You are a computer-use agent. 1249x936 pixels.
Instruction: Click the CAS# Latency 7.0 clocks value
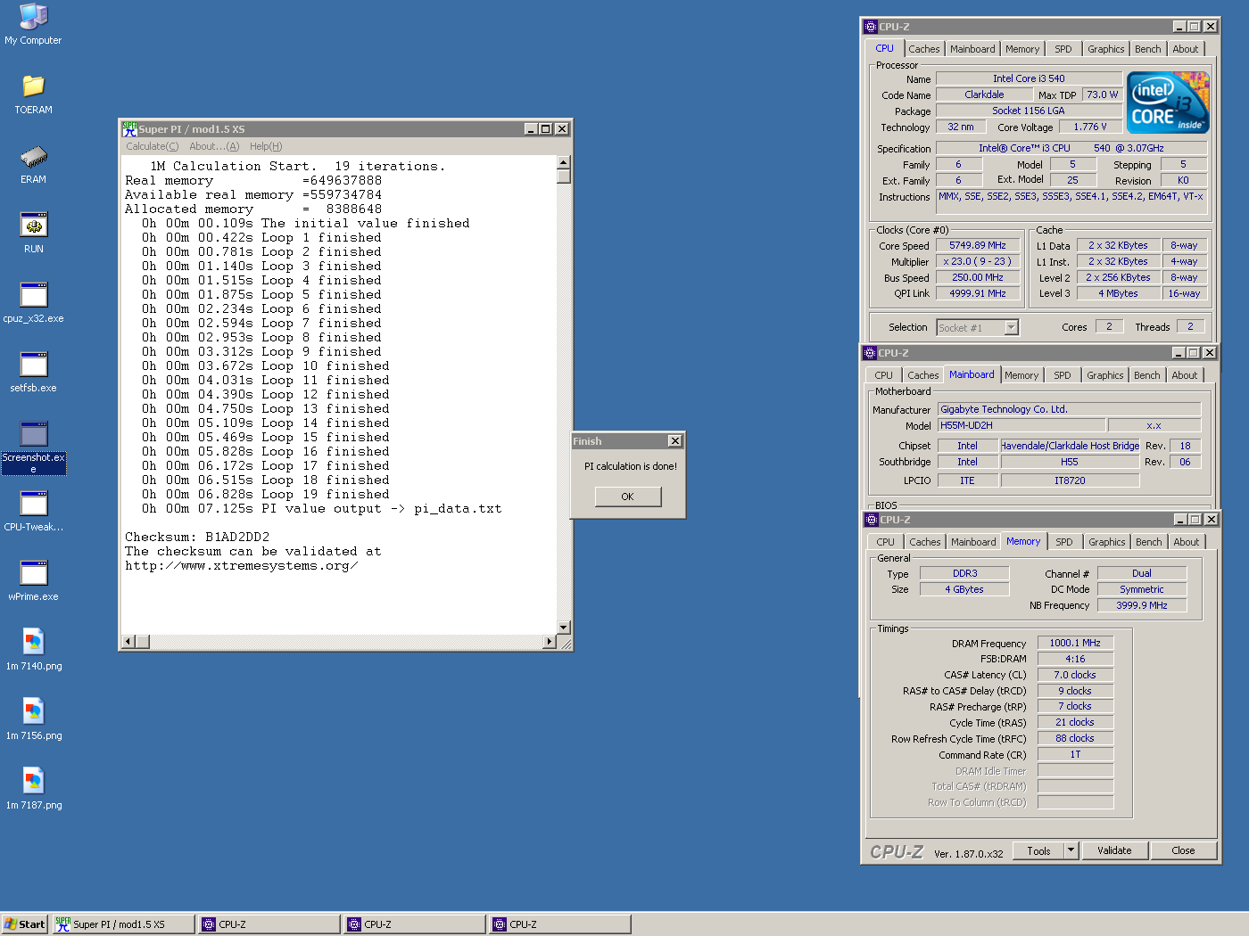coord(1075,675)
